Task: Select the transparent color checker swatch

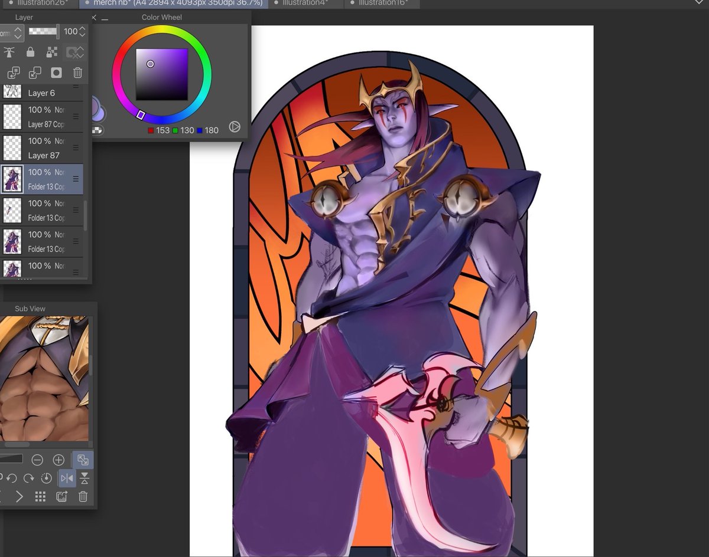Action: click(97, 129)
